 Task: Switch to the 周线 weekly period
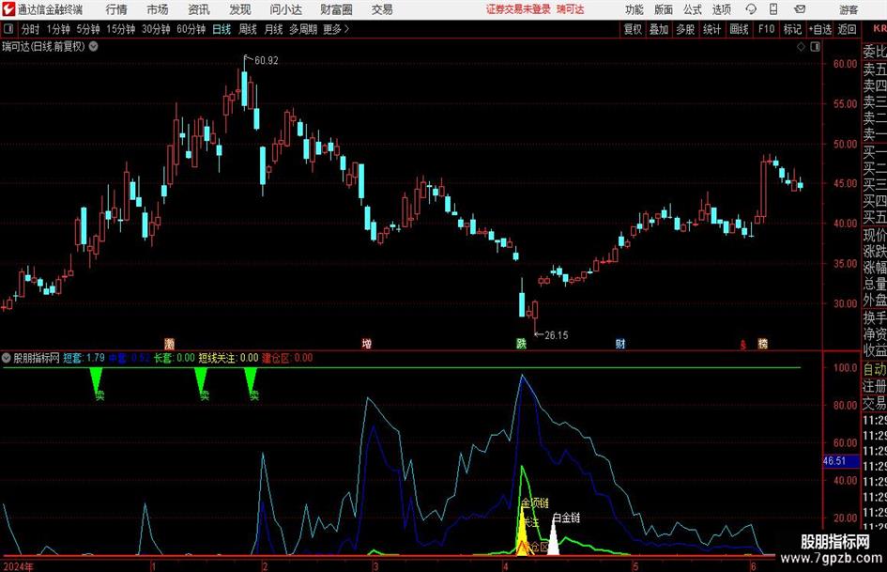[248, 29]
